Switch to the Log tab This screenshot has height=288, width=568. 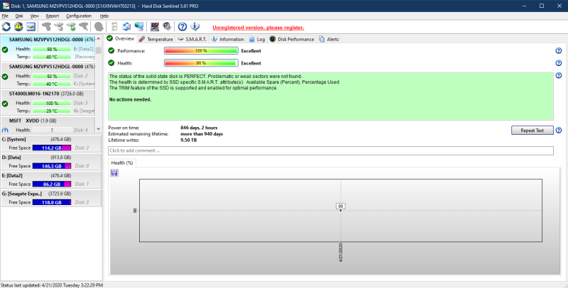[257, 39]
